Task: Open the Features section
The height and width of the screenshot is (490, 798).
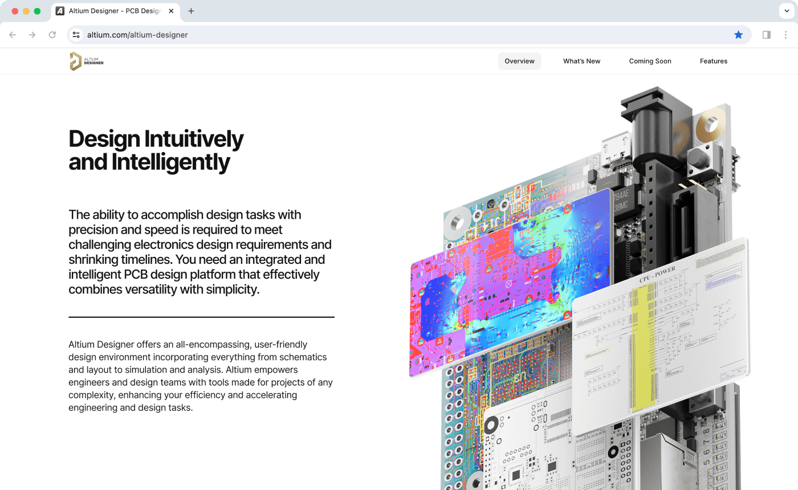Action: (714, 61)
